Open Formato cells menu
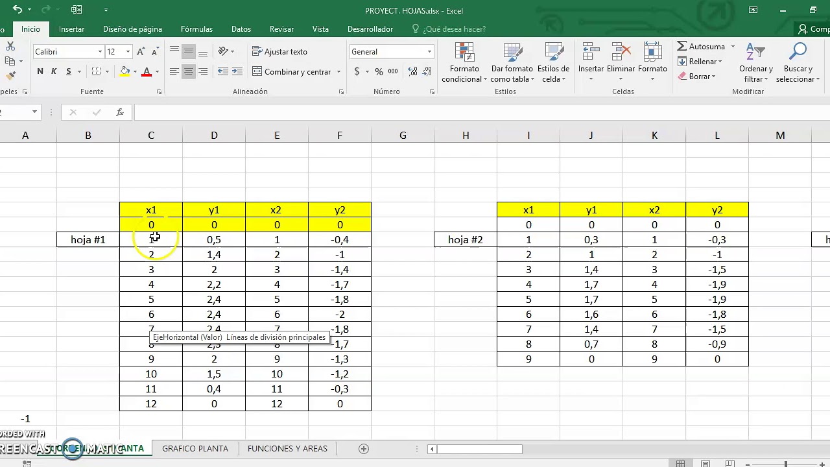 652,63
